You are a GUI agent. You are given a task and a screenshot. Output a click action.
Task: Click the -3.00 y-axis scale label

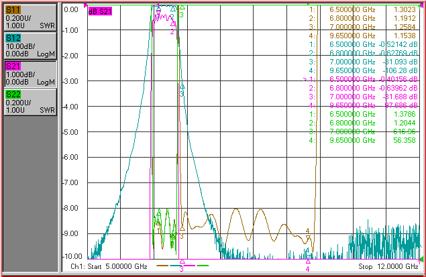[x=70, y=81]
